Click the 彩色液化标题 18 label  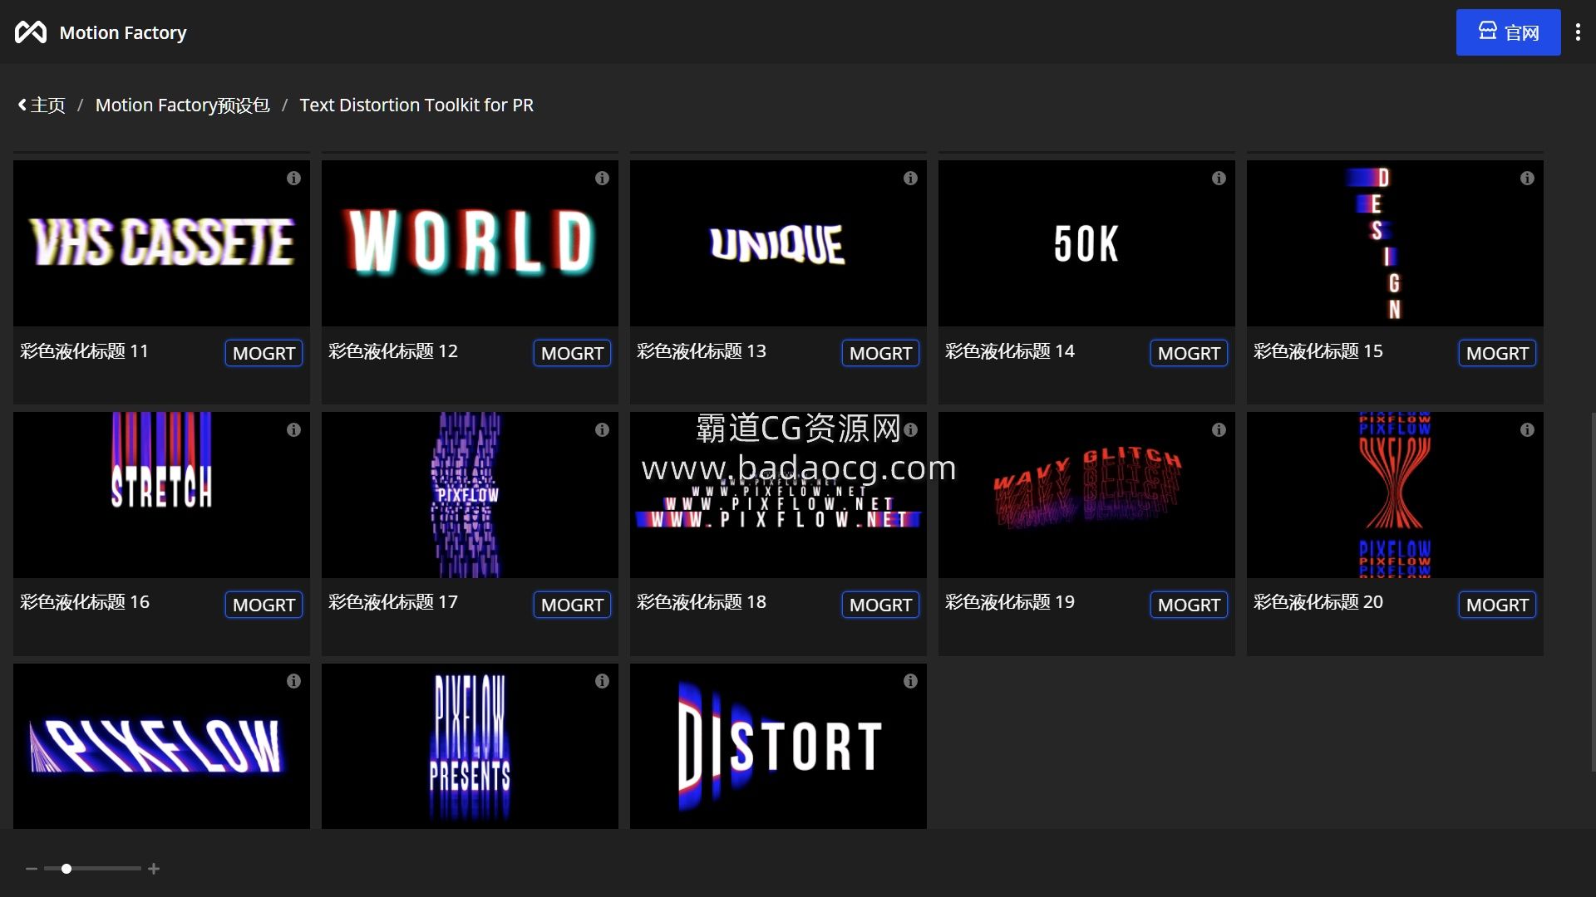pos(701,602)
